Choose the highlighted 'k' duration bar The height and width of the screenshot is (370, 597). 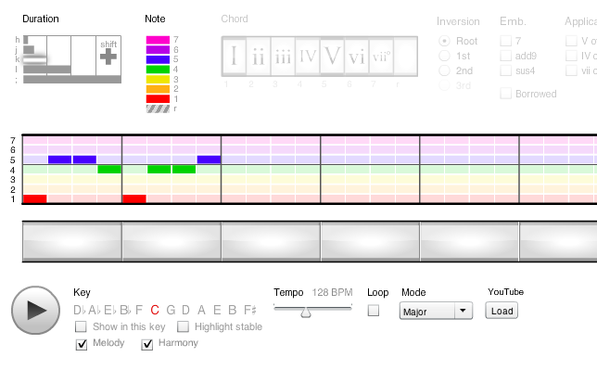point(34,59)
